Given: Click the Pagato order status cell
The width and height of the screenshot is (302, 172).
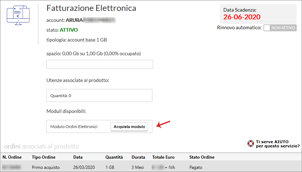Looking at the screenshot, I should [x=196, y=167].
